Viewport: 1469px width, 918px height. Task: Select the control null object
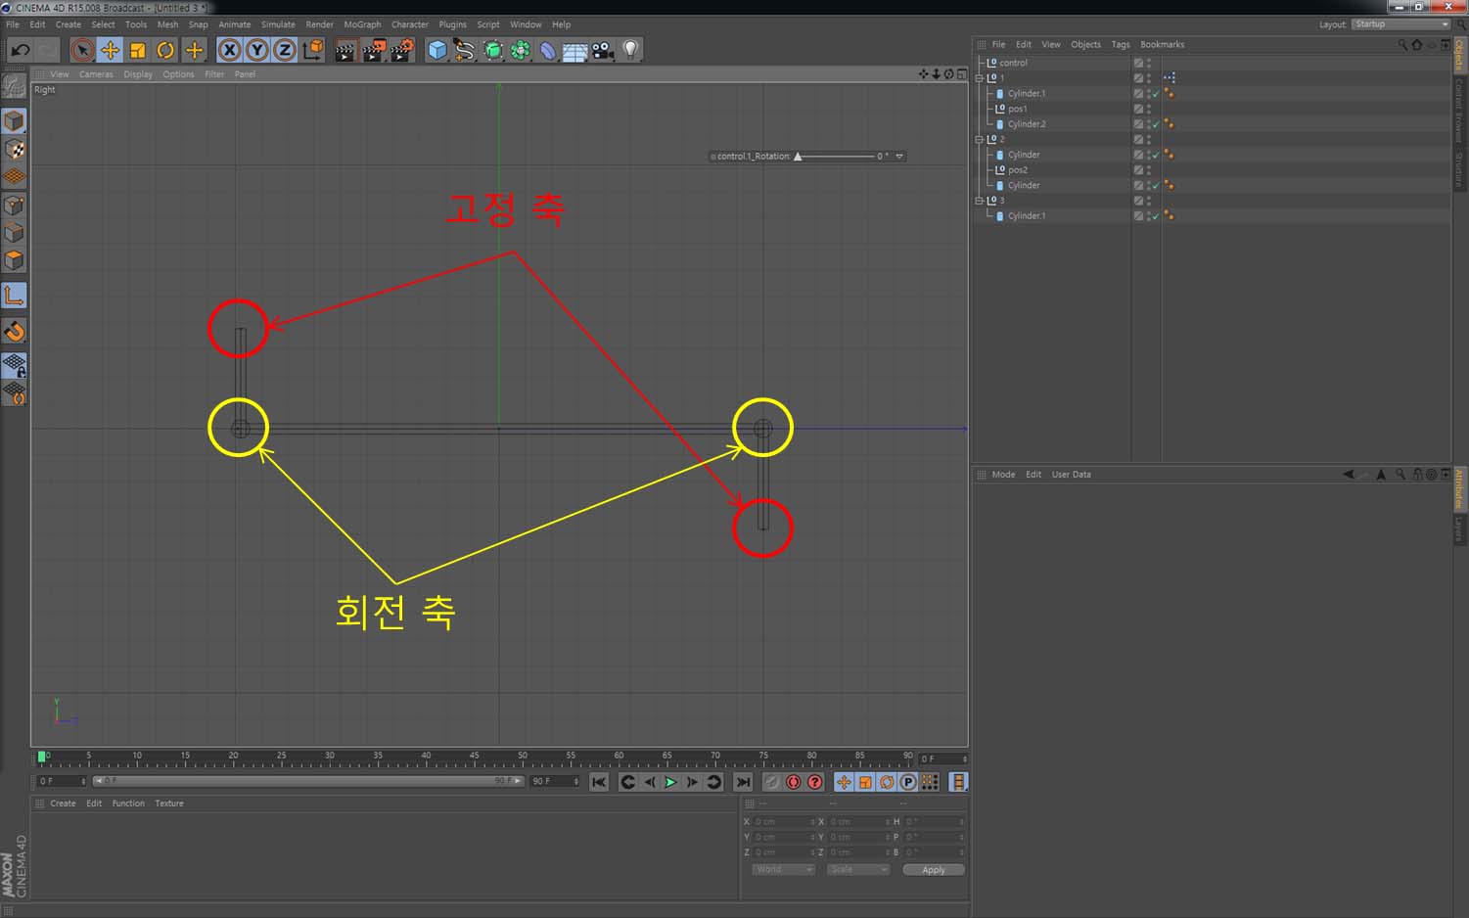[x=1013, y=63]
